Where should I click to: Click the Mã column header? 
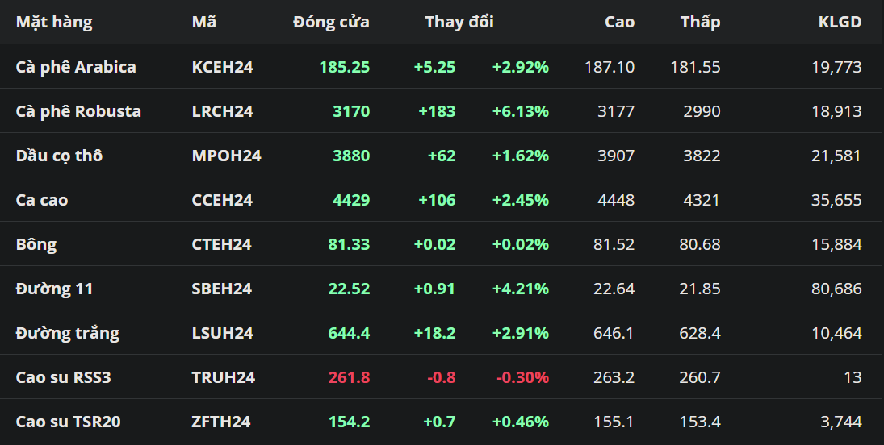(204, 23)
